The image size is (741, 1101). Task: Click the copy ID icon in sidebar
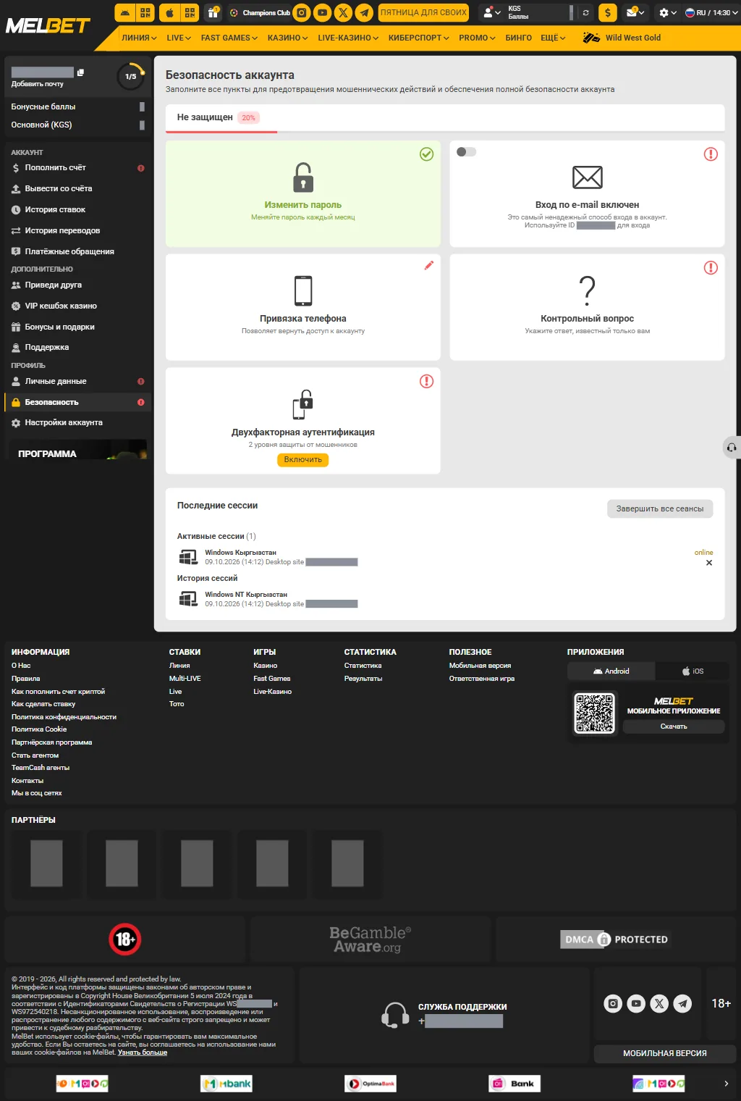tap(80, 72)
